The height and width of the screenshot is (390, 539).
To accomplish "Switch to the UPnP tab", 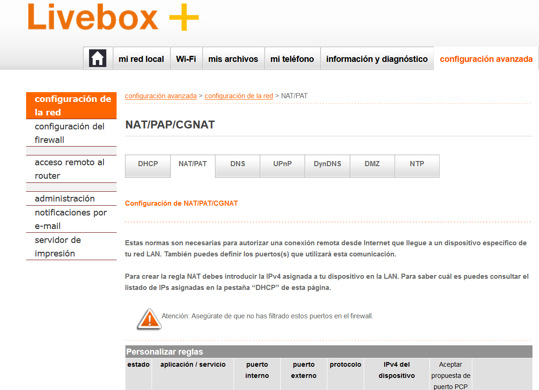I will pyautogui.click(x=282, y=166).
